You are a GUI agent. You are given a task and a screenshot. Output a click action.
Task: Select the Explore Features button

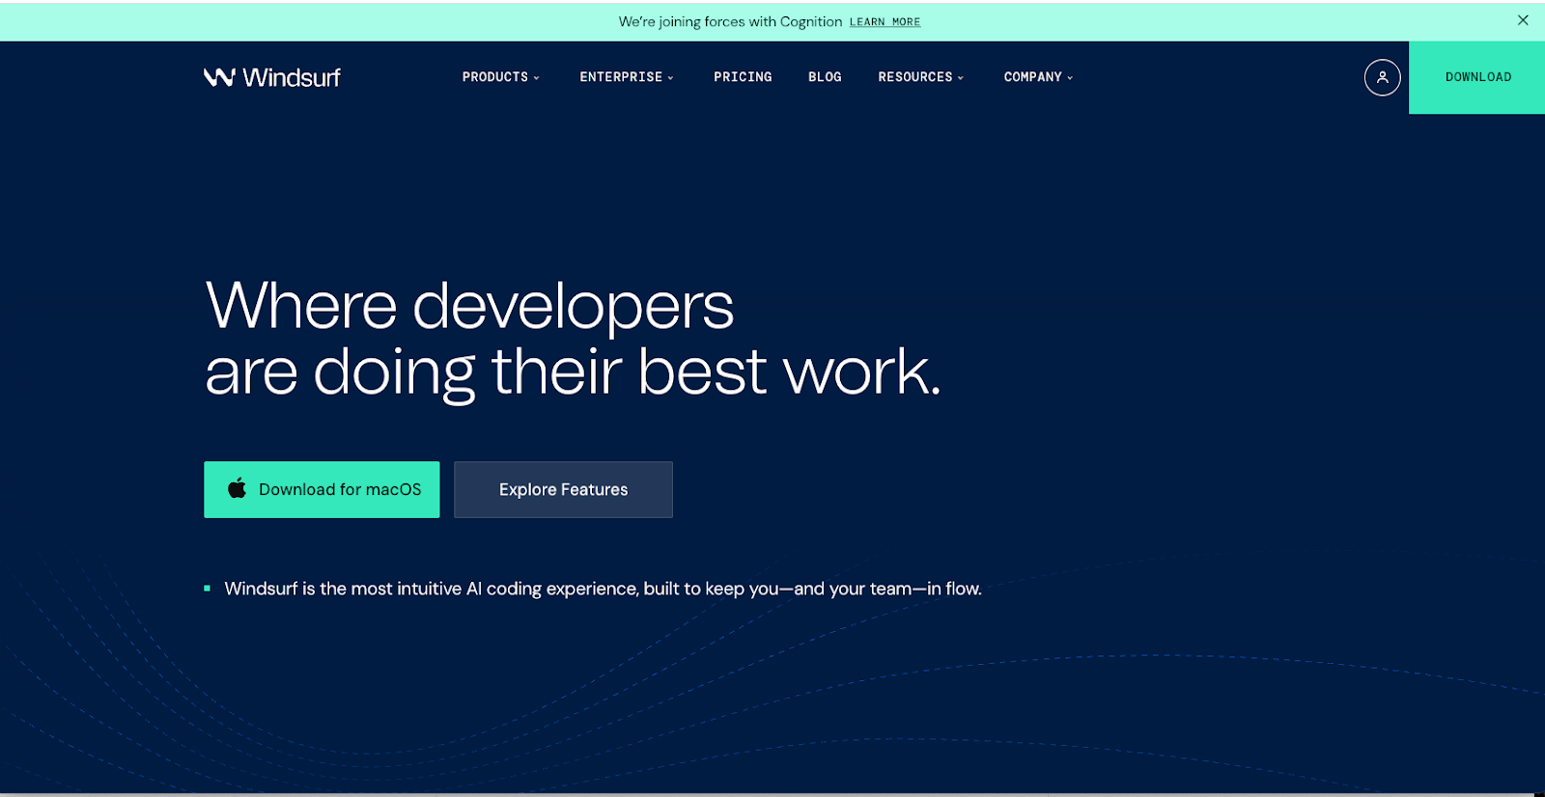563,489
